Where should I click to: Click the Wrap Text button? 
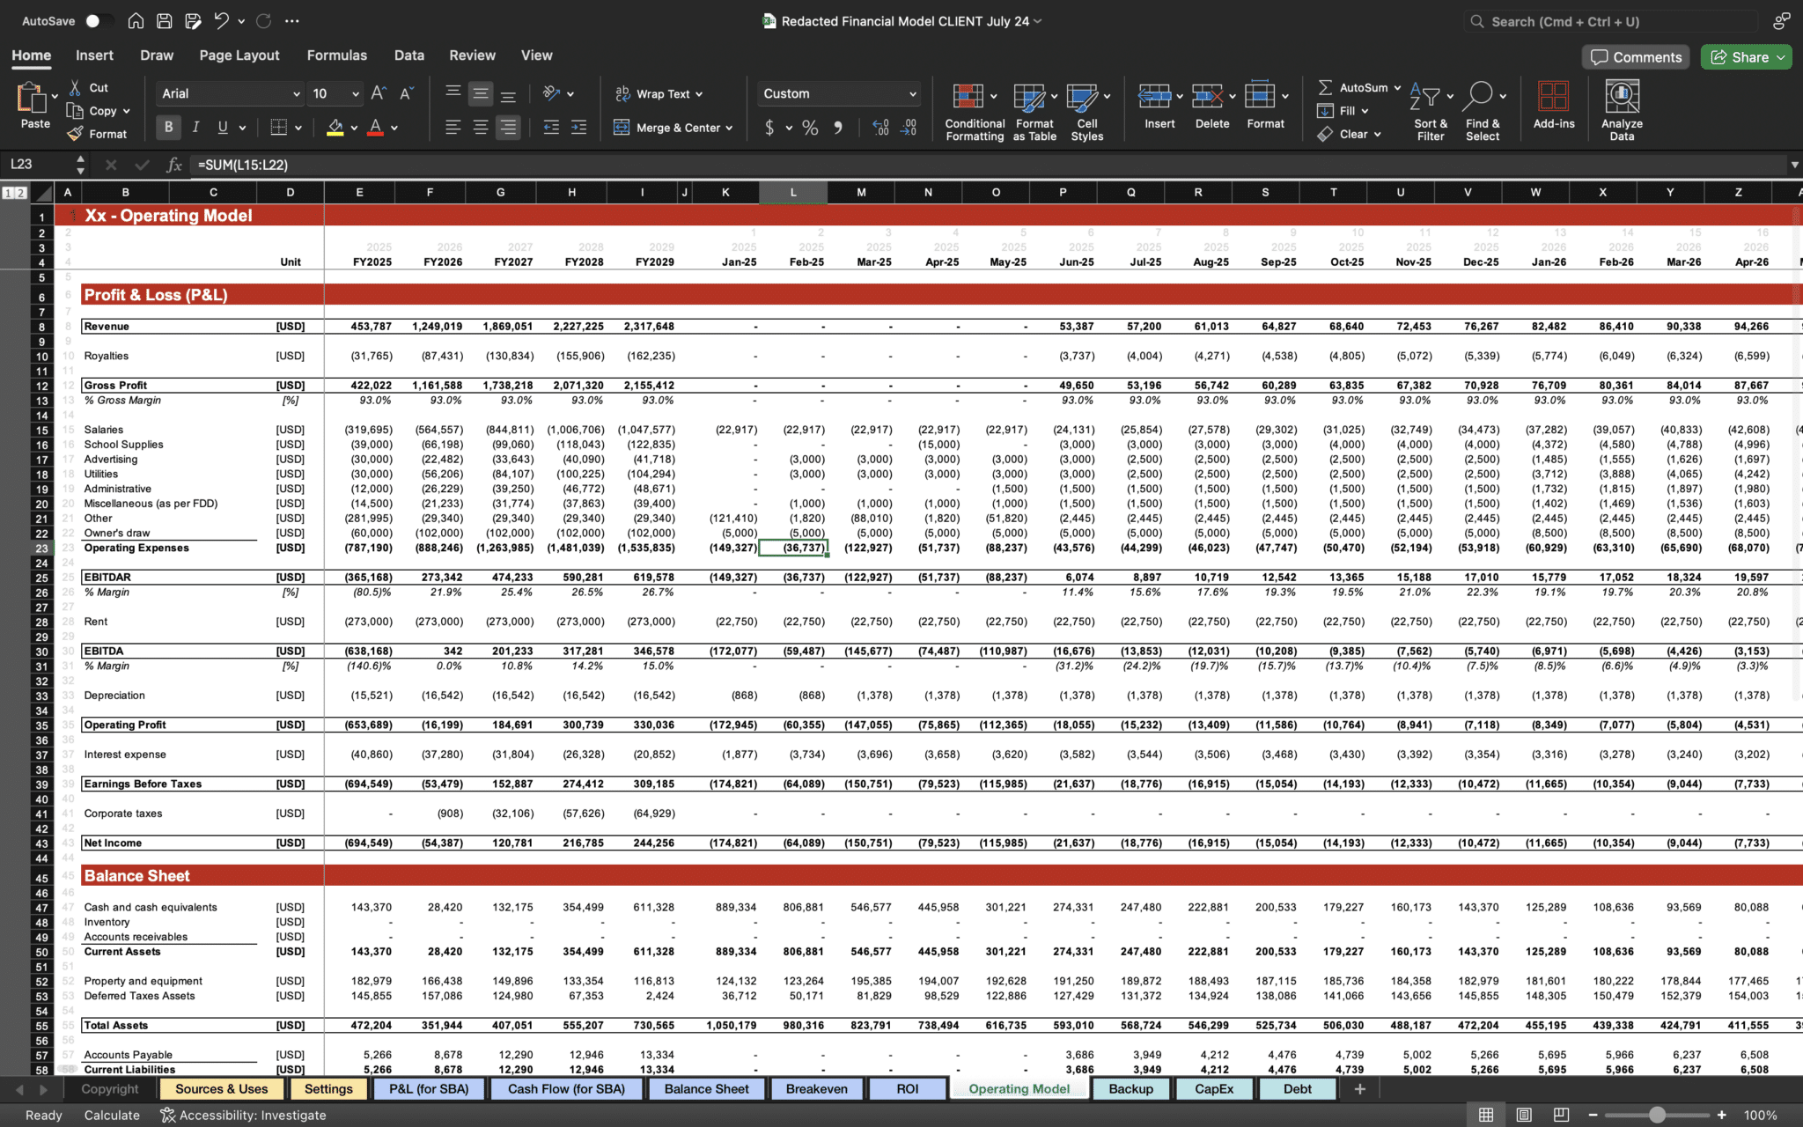pos(658,94)
